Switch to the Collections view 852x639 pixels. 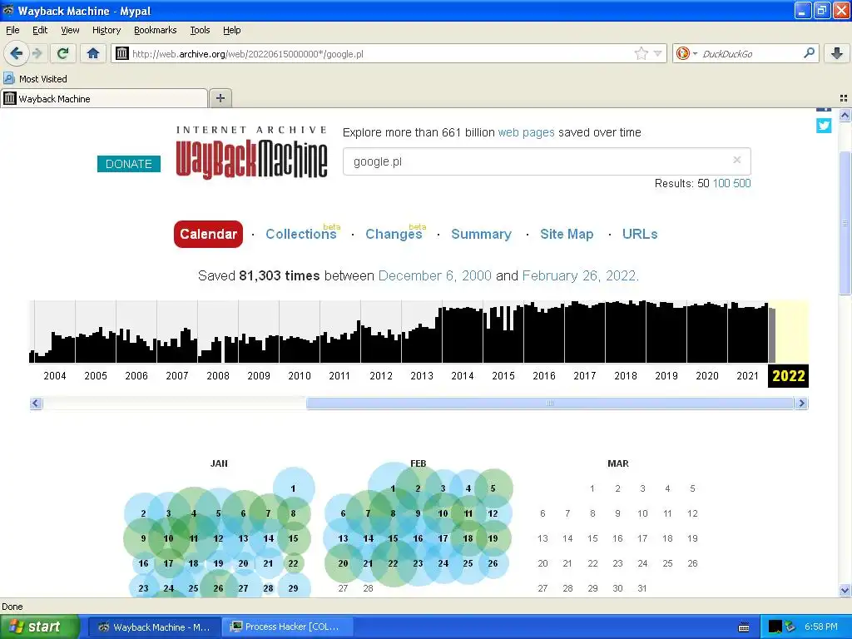pyautogui.click(x=301, y=234)
